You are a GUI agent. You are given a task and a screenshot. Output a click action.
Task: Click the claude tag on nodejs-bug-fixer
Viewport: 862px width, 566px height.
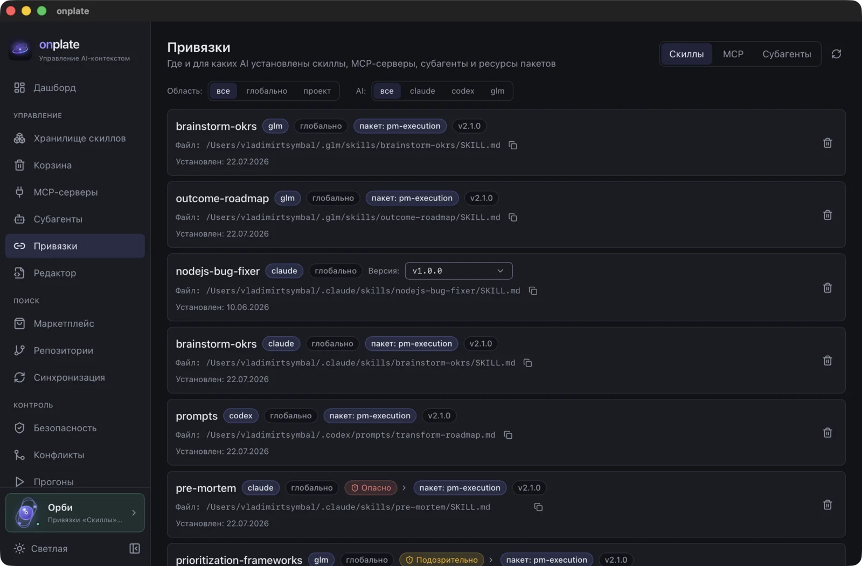284,271
